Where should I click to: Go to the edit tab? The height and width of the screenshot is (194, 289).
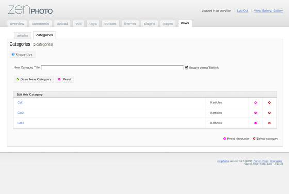coord(78,24)
